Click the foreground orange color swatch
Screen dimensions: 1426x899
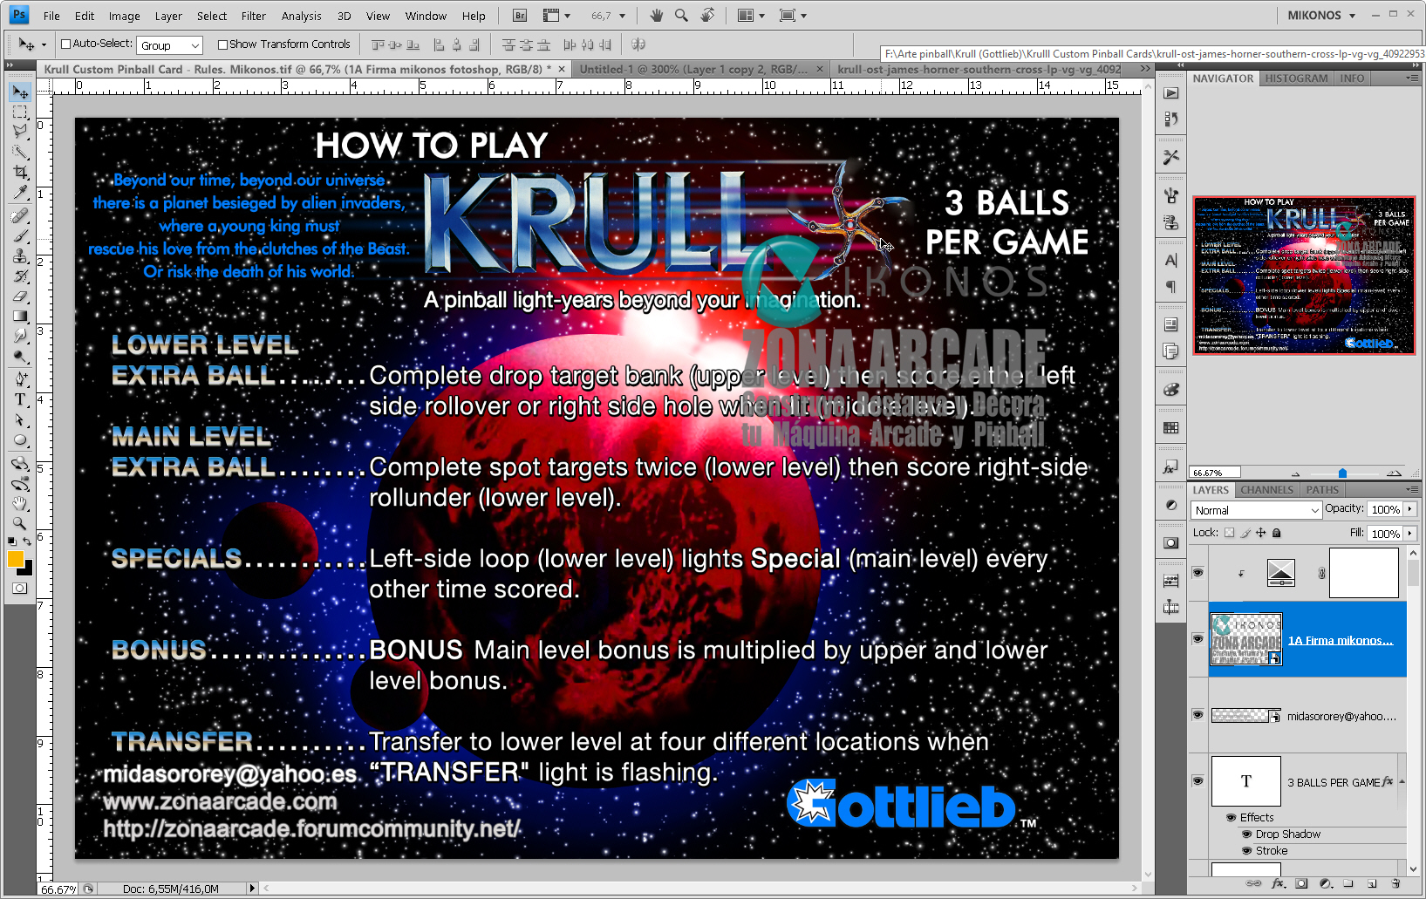(x=16, y=559)
